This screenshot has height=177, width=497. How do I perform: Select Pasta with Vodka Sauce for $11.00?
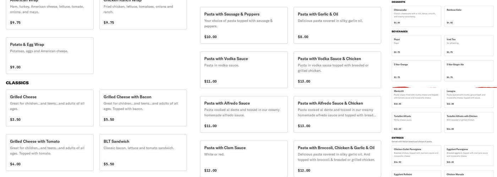tap(244, 70)
